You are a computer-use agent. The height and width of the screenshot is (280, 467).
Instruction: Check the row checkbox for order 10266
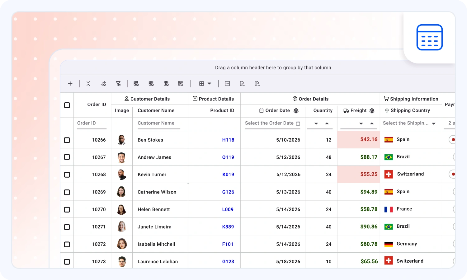point(67,140)
